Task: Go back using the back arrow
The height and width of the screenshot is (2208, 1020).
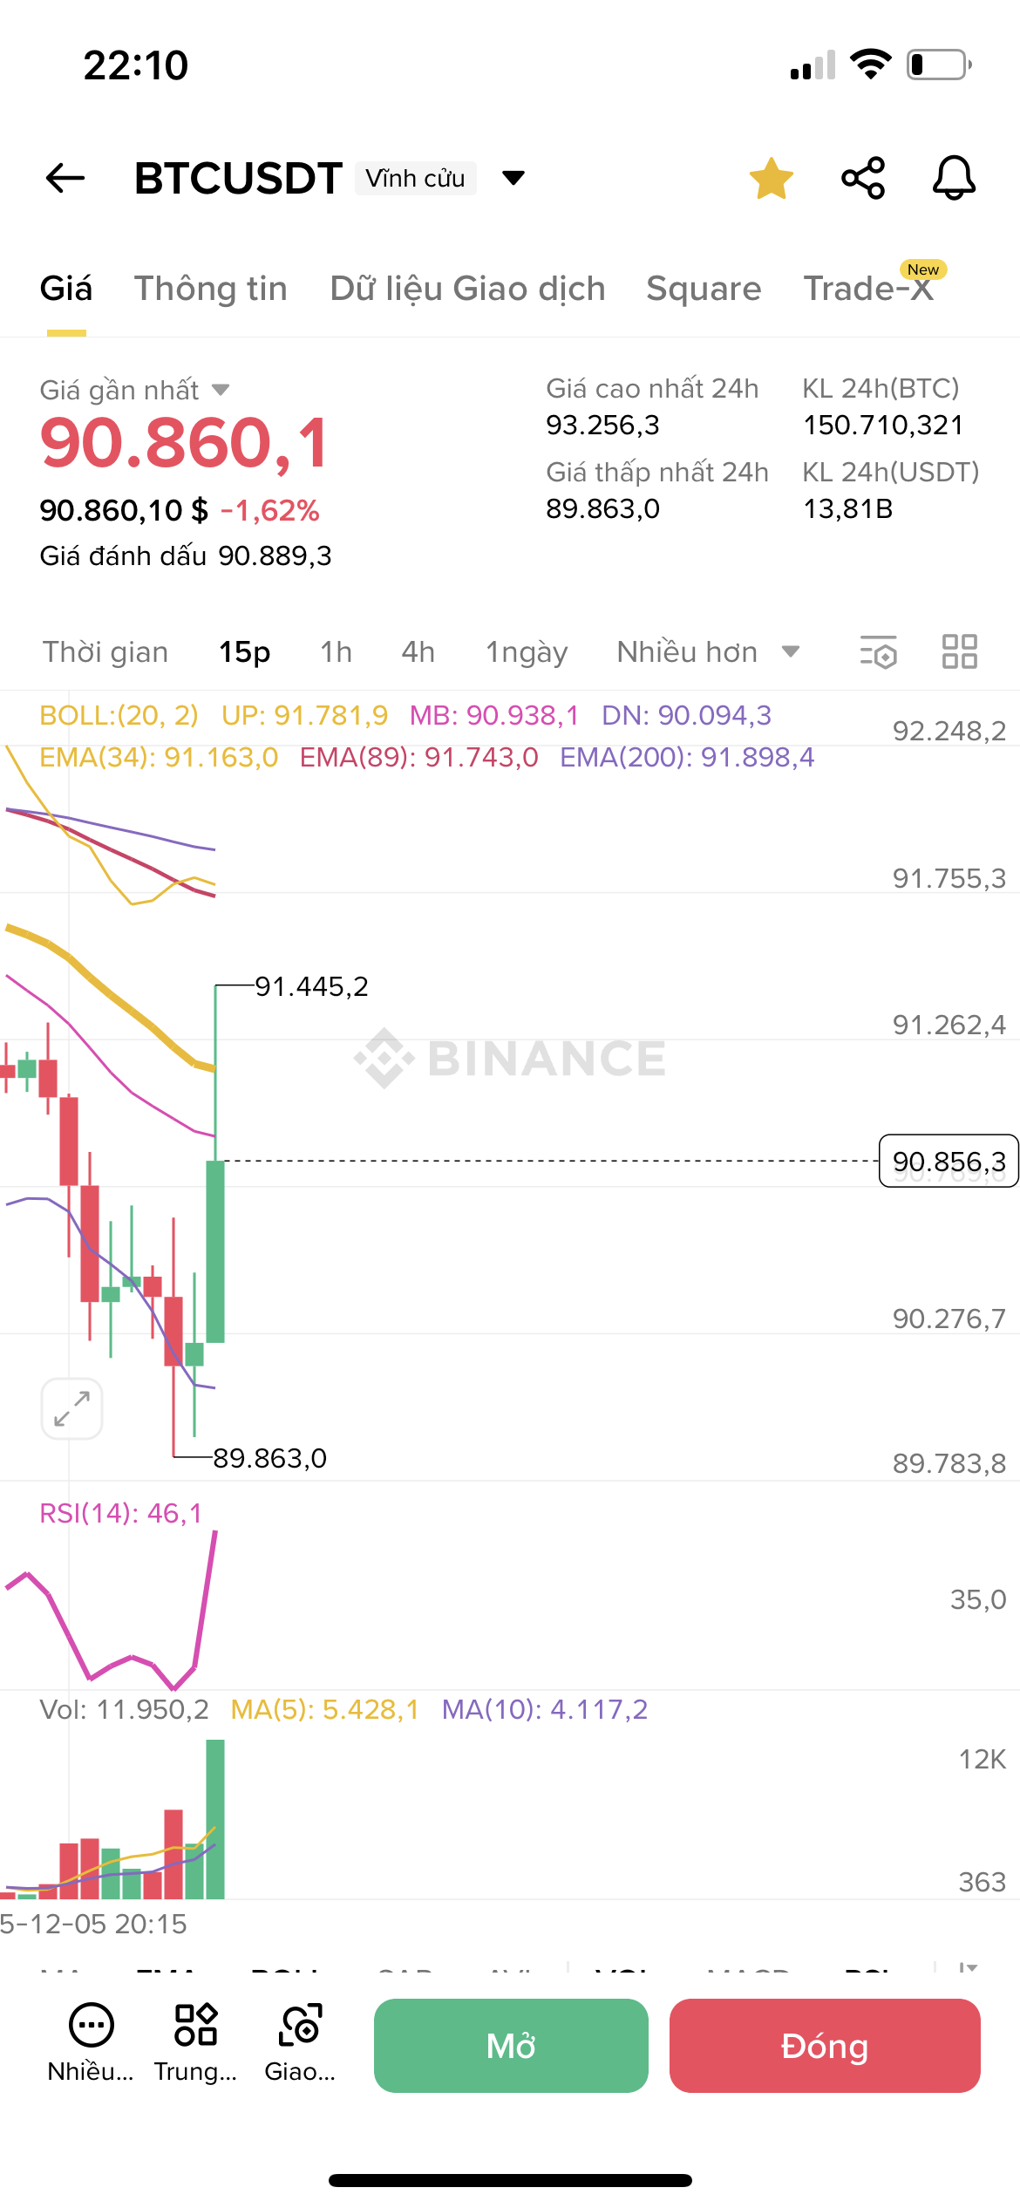Action: 65,179
